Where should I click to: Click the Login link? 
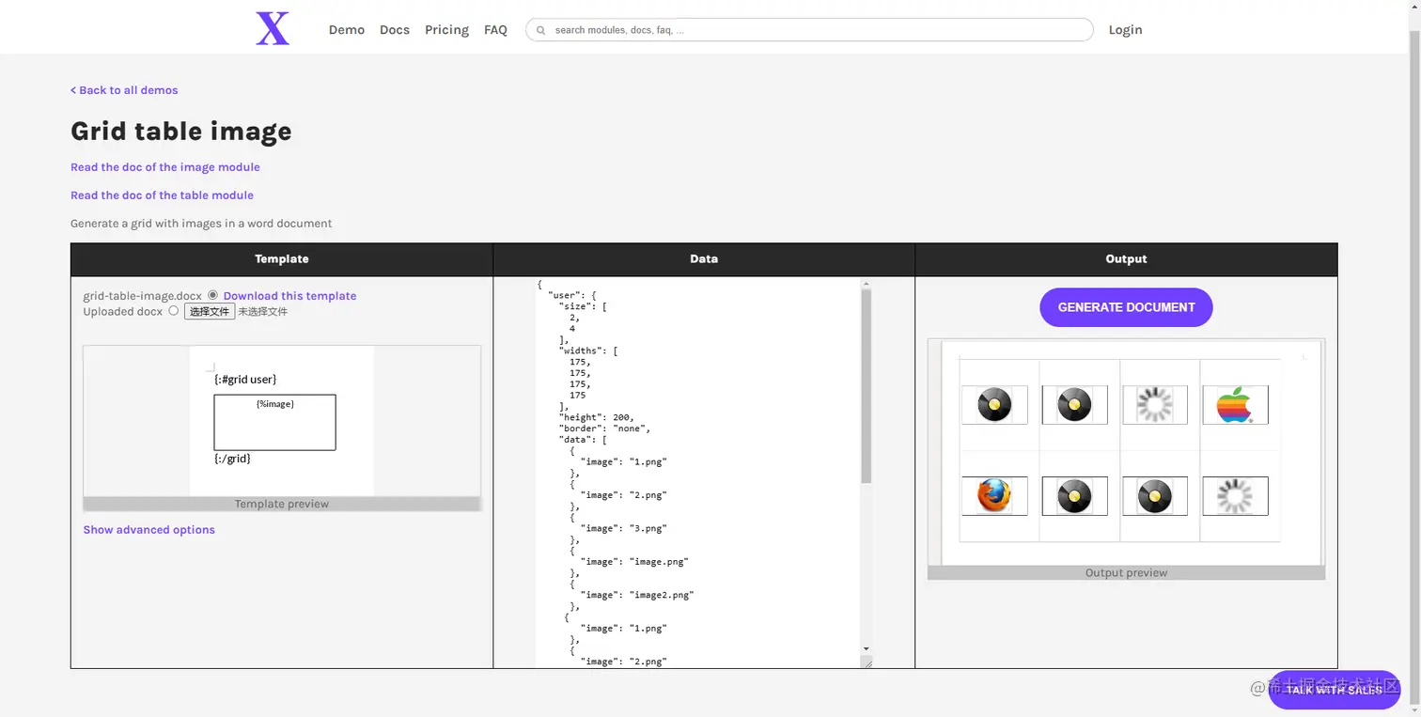pyautogui.click(x=1125, y=30)
